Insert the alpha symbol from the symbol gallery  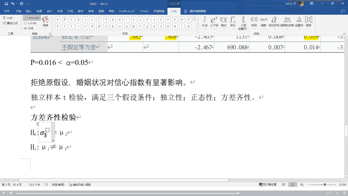tap(58, 19)
